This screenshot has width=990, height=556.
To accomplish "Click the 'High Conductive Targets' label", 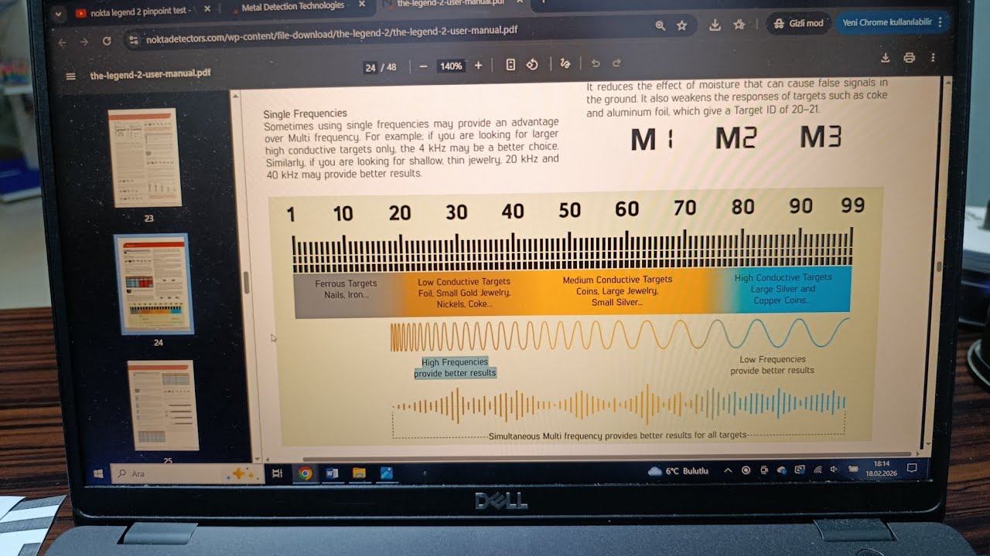I will tap(783, 277).
